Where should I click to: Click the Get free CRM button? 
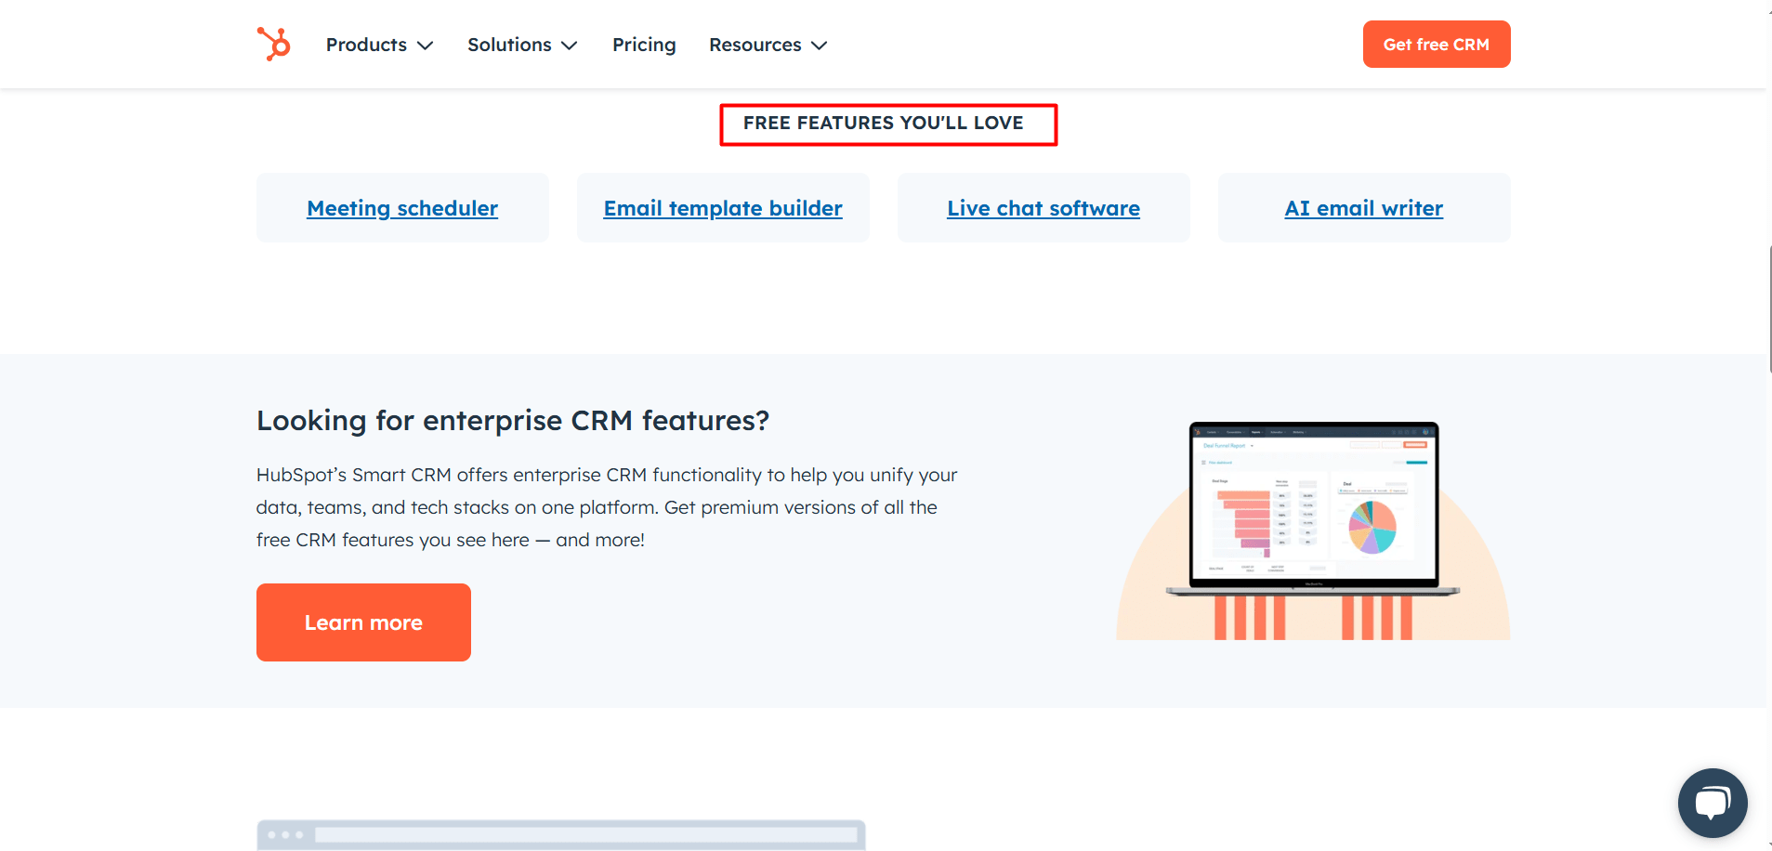click(1436, 44)
